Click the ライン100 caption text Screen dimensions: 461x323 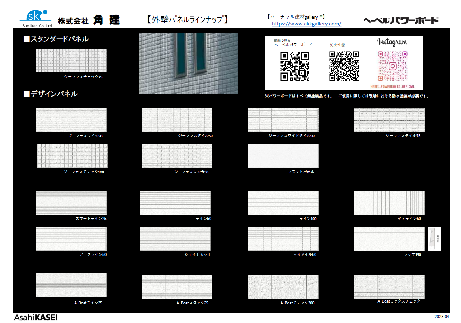point(308,219)
